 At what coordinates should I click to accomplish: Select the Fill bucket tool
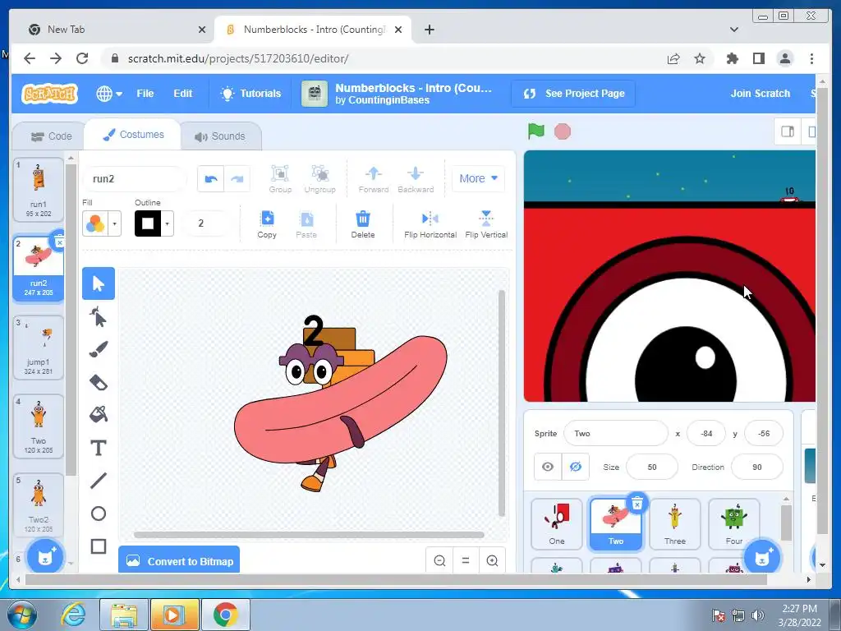[99, 415]
